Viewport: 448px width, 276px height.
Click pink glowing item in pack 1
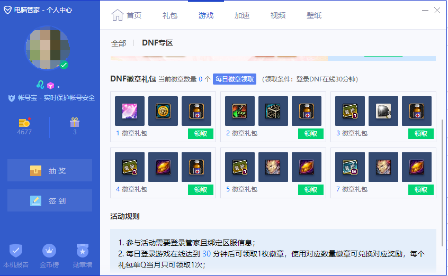pyautogui.click(x=130, y=111)
